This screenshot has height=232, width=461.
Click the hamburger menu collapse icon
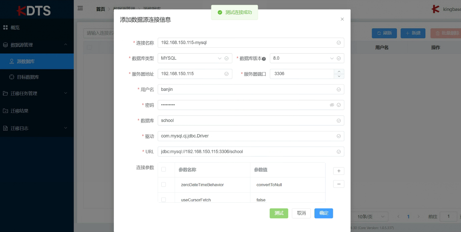pos(80,8)
